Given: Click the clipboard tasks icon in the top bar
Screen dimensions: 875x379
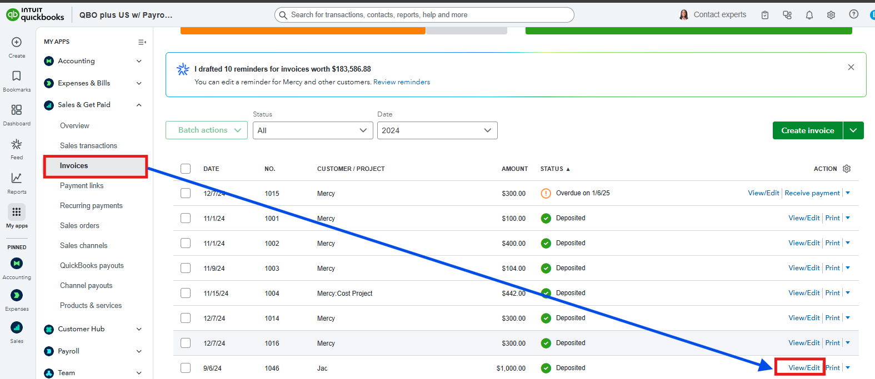Looking at the screenshot, I should pyautogui.click(x=765, y=15).
